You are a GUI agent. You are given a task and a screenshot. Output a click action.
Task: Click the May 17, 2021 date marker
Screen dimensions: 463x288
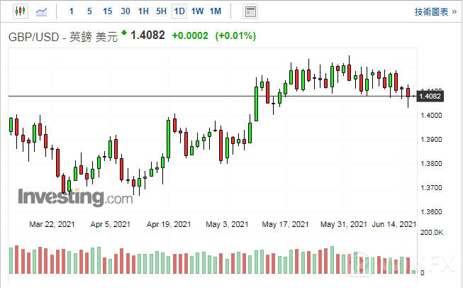(285, 225)
